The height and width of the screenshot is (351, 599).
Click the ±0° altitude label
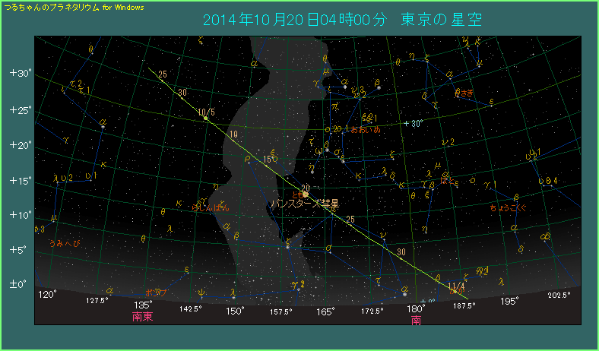coord(19,285)
